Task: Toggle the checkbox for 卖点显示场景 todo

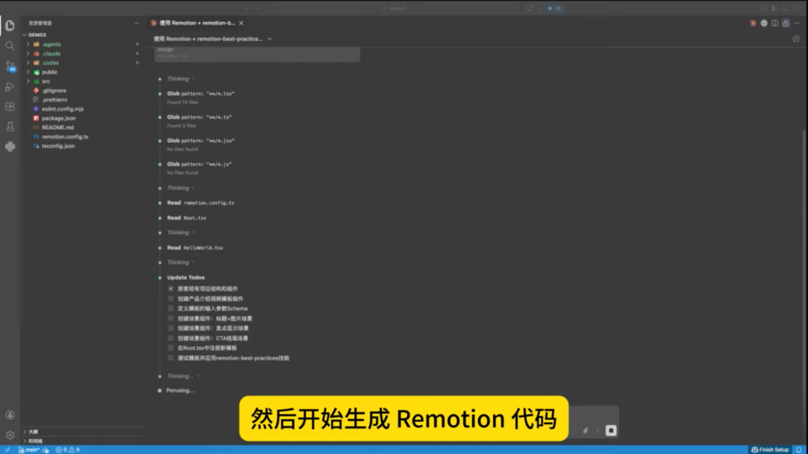Action: (x=170, y=328)
